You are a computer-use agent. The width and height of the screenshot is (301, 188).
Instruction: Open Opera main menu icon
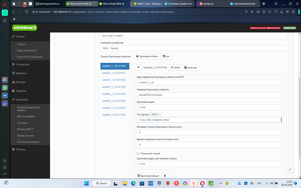[5, 4]
